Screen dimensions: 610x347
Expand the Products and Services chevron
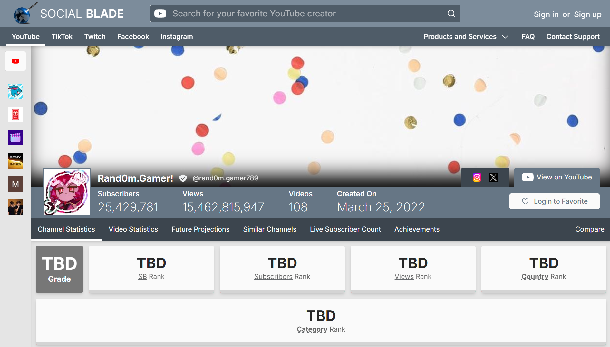(505, 37)
